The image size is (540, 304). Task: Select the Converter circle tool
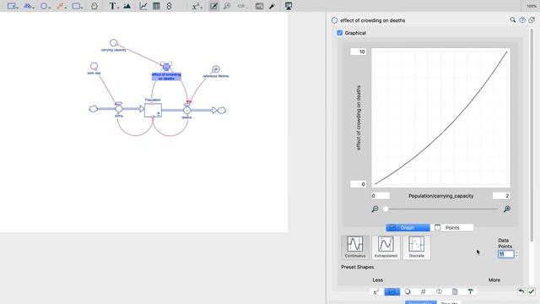[45, 6]
